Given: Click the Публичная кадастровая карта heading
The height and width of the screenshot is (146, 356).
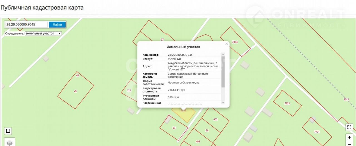Looking at the screenshot, I should pos(42,7).
